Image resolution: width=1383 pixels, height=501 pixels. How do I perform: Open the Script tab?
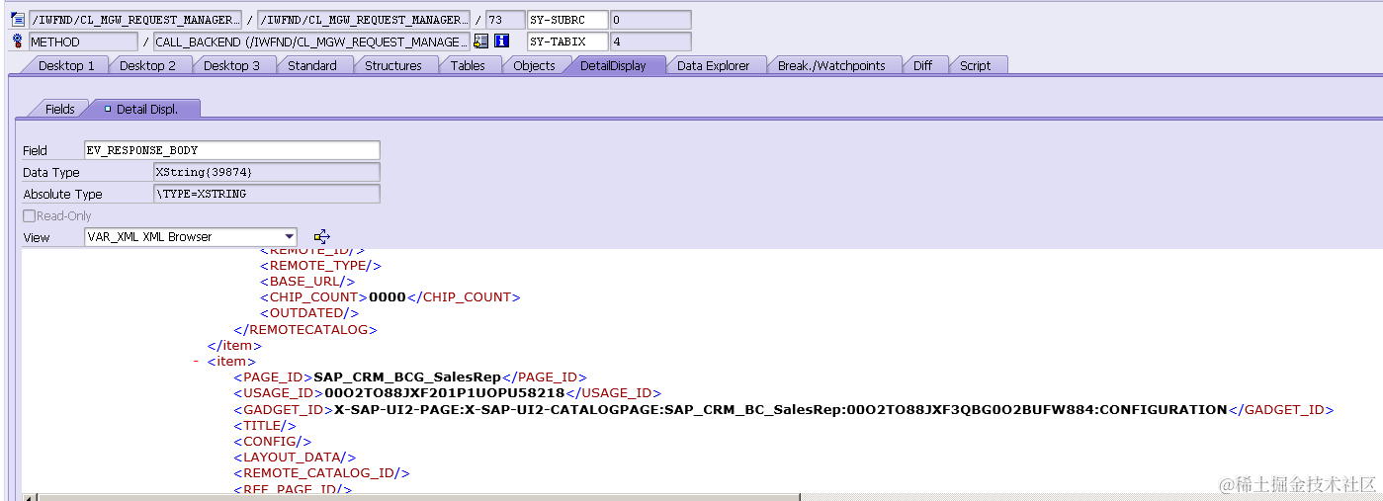tap(976, 65)
